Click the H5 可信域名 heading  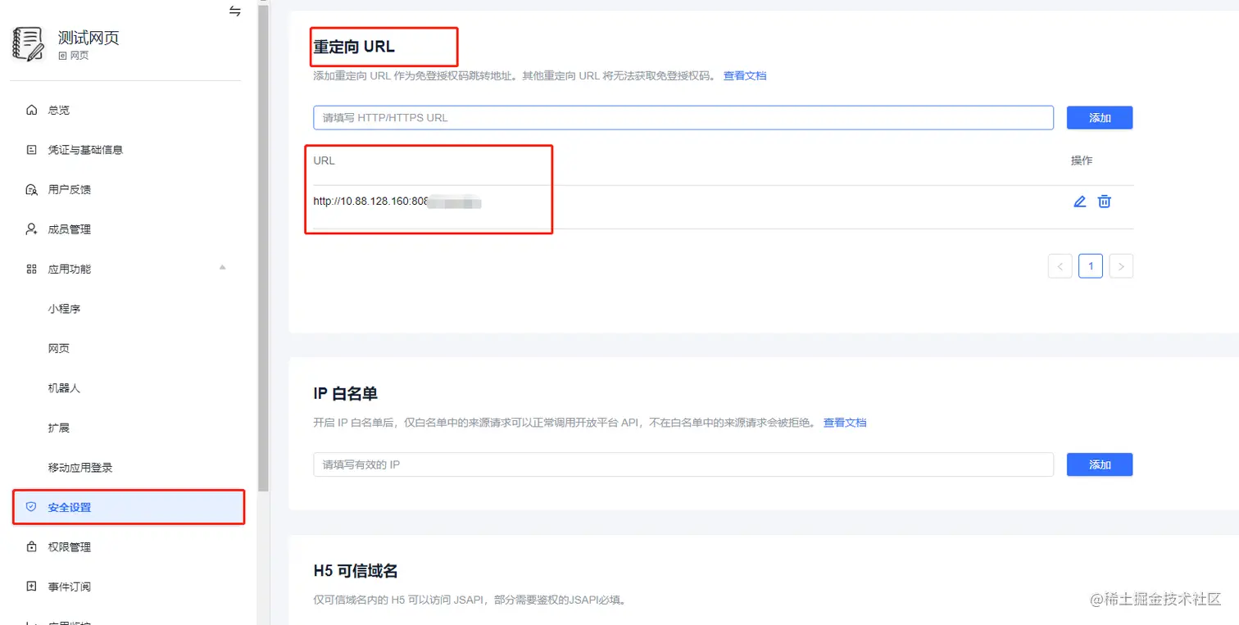[x=356, y=571]
